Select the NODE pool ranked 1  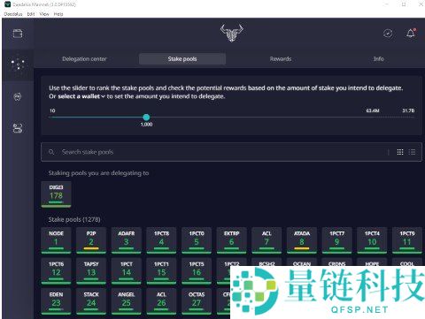tap(56, 240)
